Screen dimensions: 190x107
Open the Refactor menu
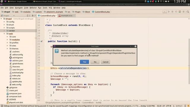pyautogui.click(x=33, y=8)
